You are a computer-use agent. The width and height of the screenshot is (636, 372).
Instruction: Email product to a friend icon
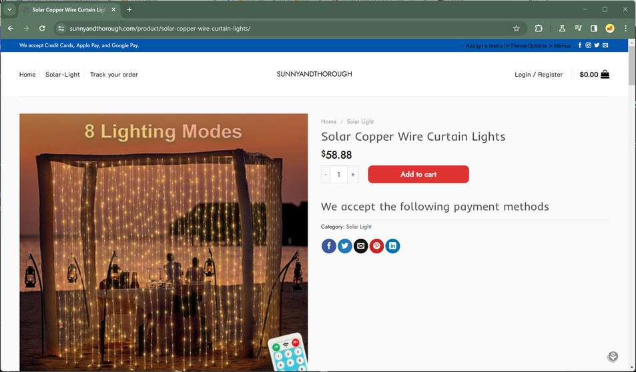360,246
